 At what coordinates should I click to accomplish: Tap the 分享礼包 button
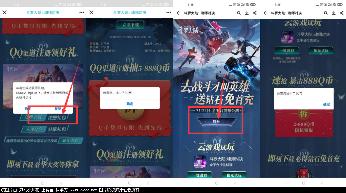[x=57, y=129]
